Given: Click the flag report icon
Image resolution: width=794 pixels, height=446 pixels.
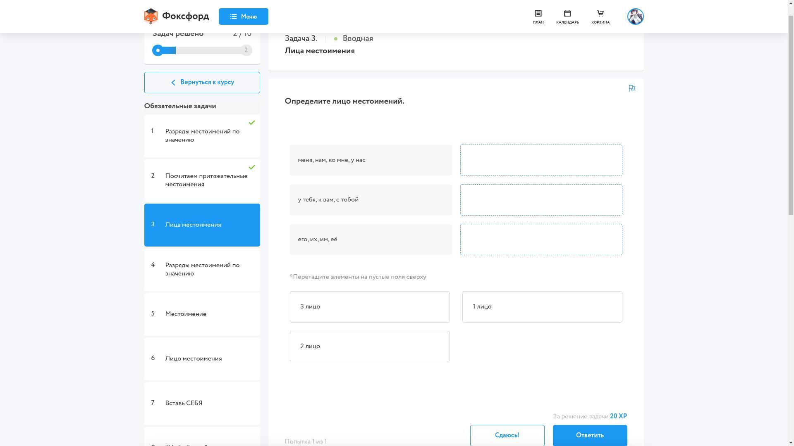Looking at the screenshot, I should point(632,88).
